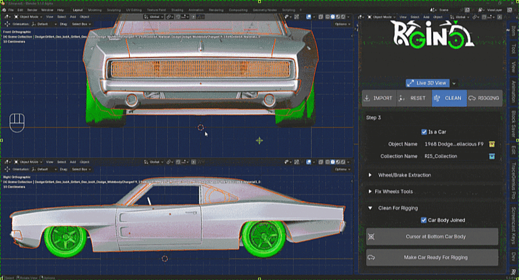The width and height of the screenshot is (519, 280).
Task: Open Add menu in front viewport header
Action: click(73, 16)
